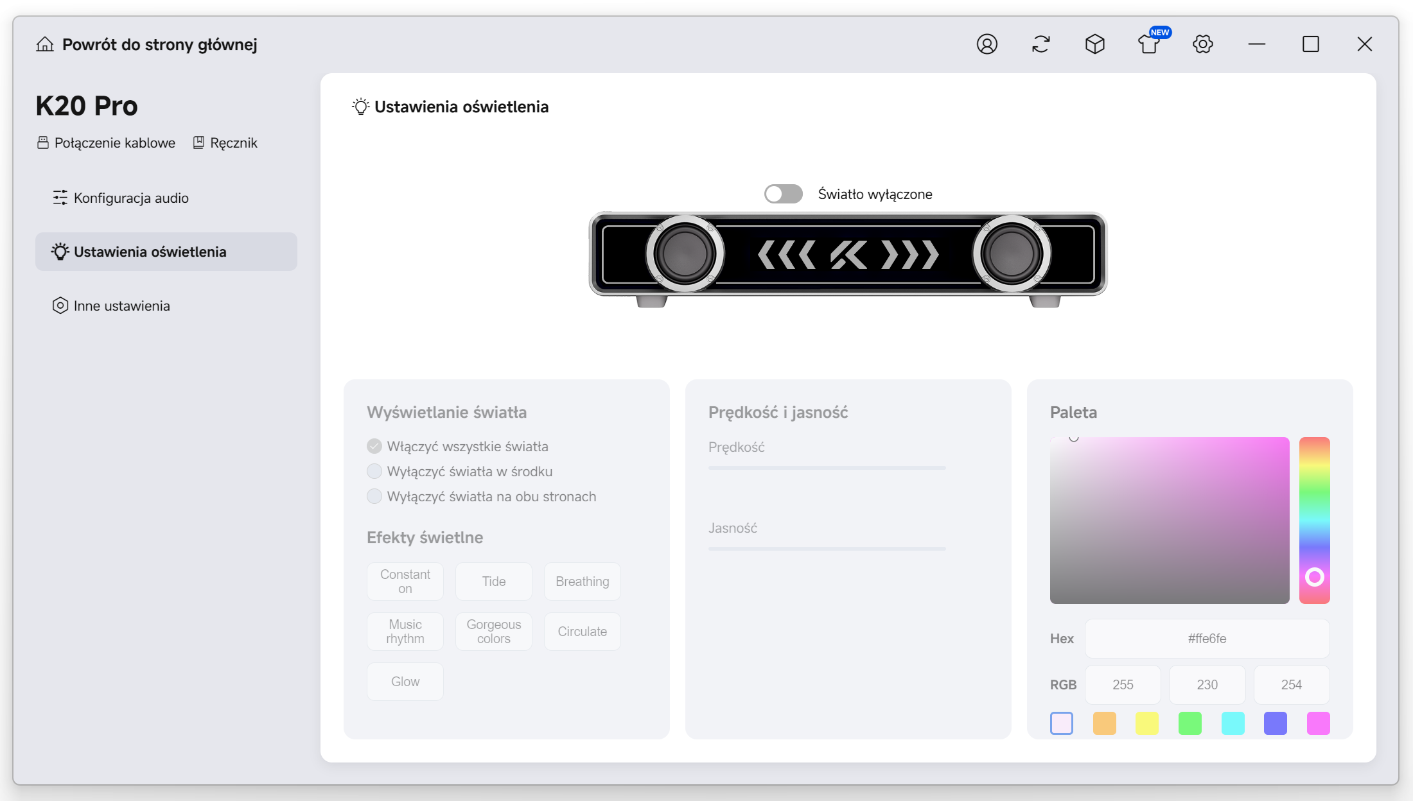The image size is (1413, 801).
Task: Open the user account profile icon
Action: coord(987,44)
